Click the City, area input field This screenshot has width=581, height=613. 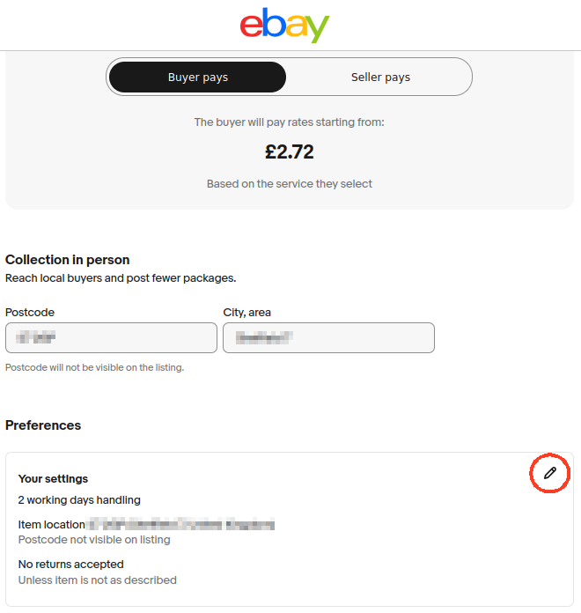pos(328,338)
